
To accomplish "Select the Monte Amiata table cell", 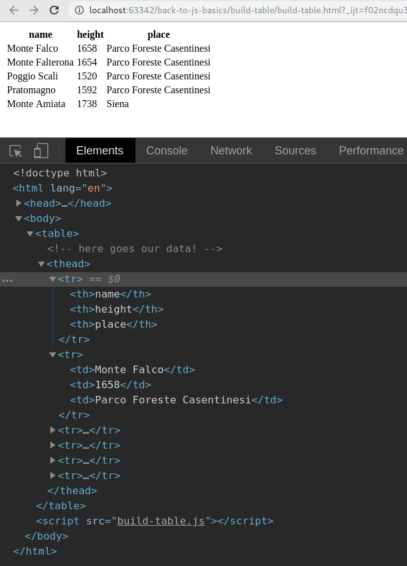I will click(36, 104).
